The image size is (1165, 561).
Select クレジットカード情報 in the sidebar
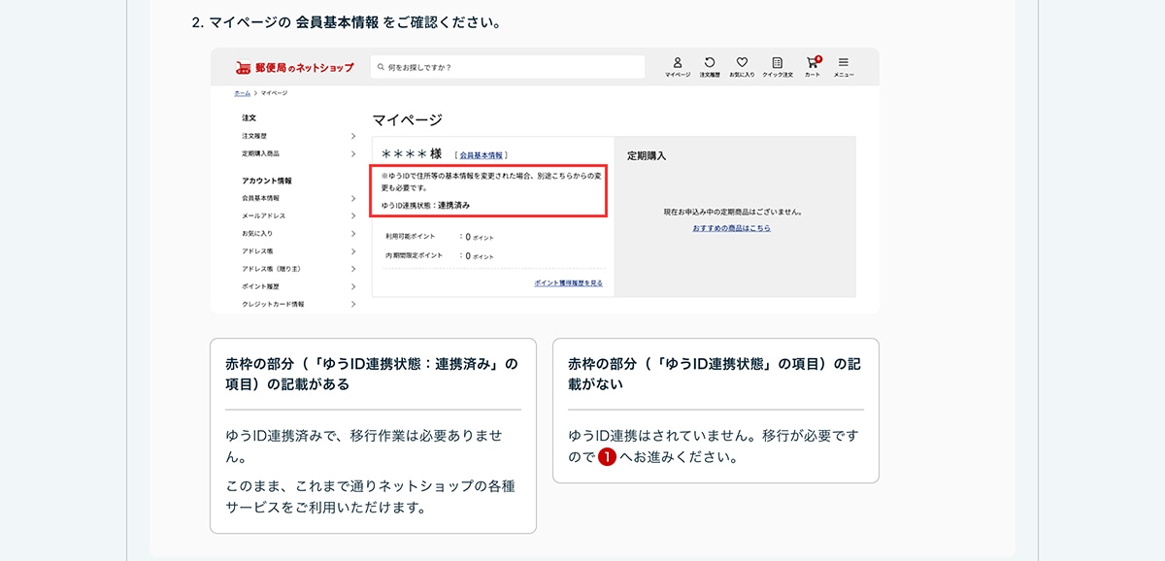tap(273, 304)
